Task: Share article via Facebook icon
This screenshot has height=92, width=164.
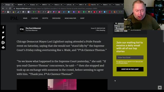Action: pyautogui.click(x=3, y=27)
